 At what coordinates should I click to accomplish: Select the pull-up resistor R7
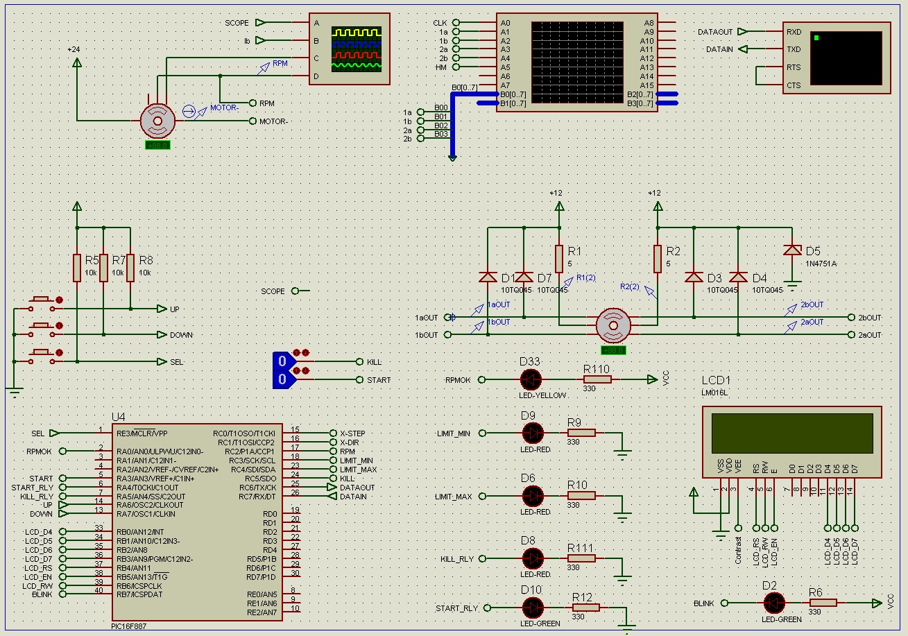(103, 267)
